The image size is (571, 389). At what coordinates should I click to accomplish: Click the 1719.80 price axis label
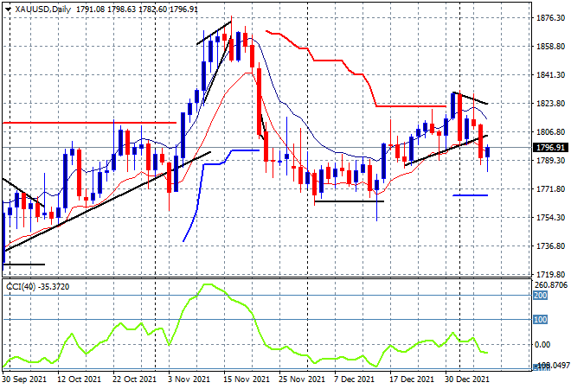[x=550, y=274]
